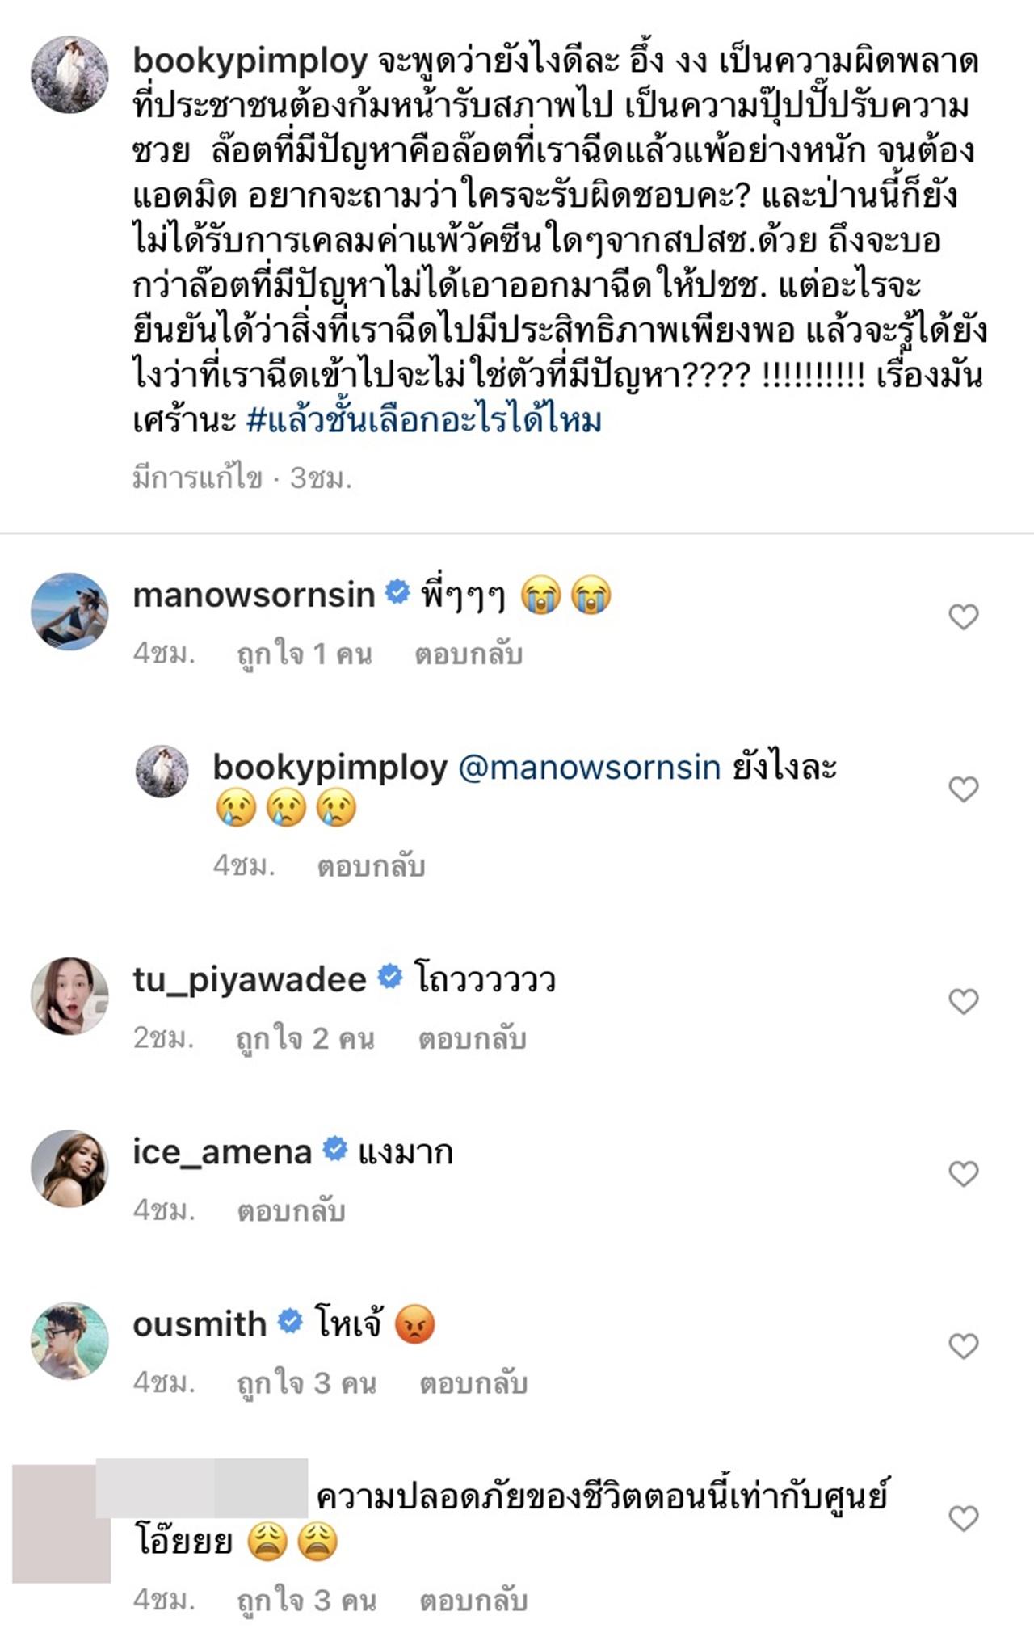Like the manowsornsin comment with heart
This screenshot has width=1034, height=1641.
pos(963,617)
